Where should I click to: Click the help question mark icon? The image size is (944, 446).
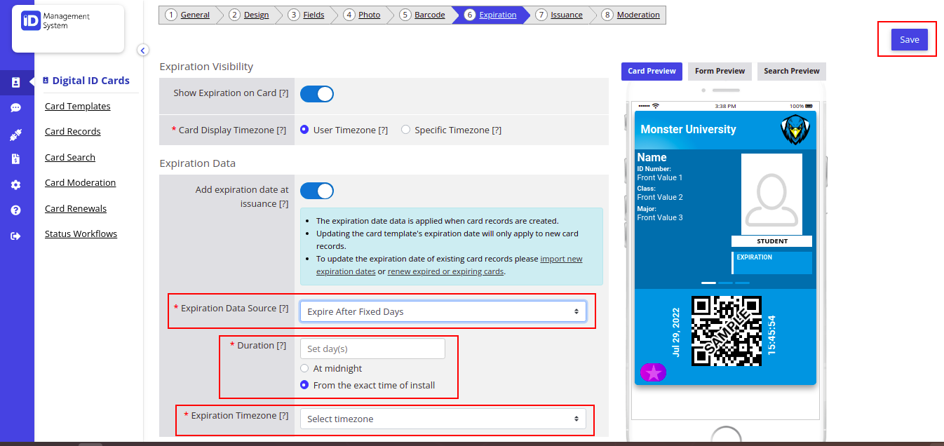(17, 210)
